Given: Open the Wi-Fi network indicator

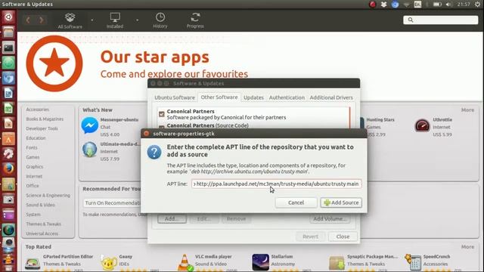Looking at the screenshot, I should click(407, 5).
